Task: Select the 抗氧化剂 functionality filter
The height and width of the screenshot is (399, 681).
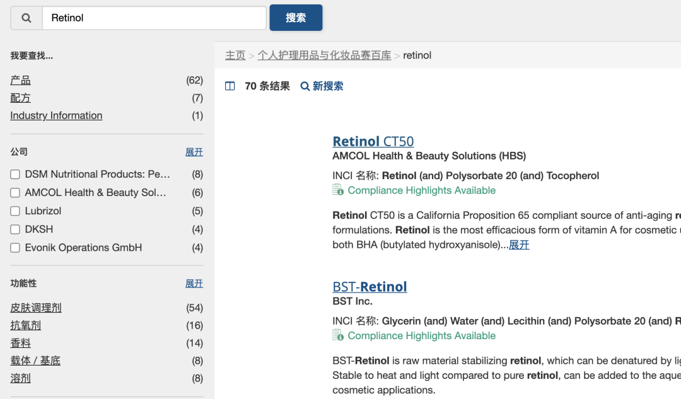Action: pos(26,325)
